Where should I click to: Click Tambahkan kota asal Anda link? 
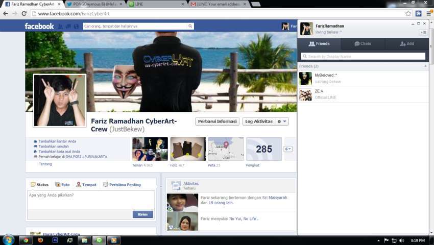[x=59, y=152]
